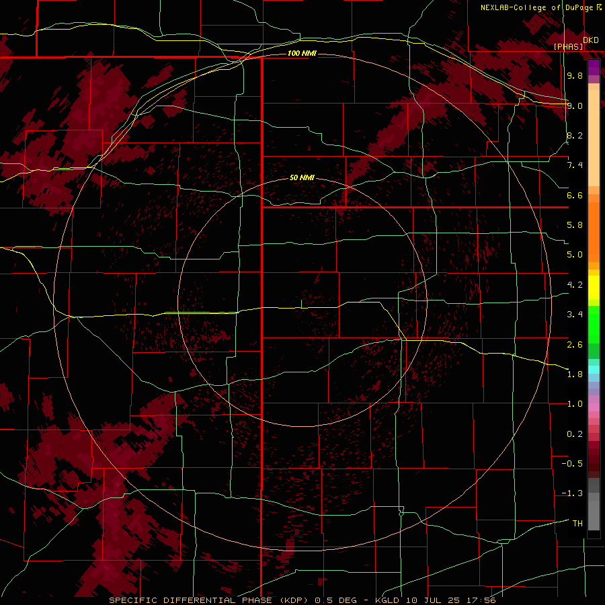Click the 5.8 value on color scale

tap(575, 225)
